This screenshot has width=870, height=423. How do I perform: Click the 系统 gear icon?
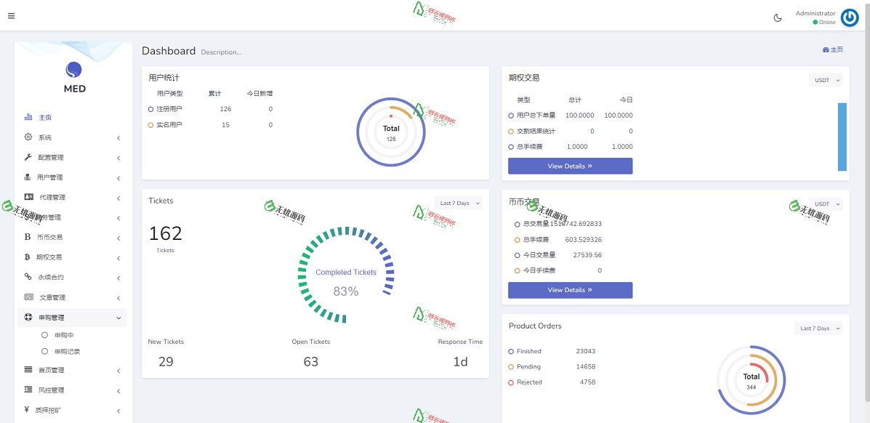[28, 137]
